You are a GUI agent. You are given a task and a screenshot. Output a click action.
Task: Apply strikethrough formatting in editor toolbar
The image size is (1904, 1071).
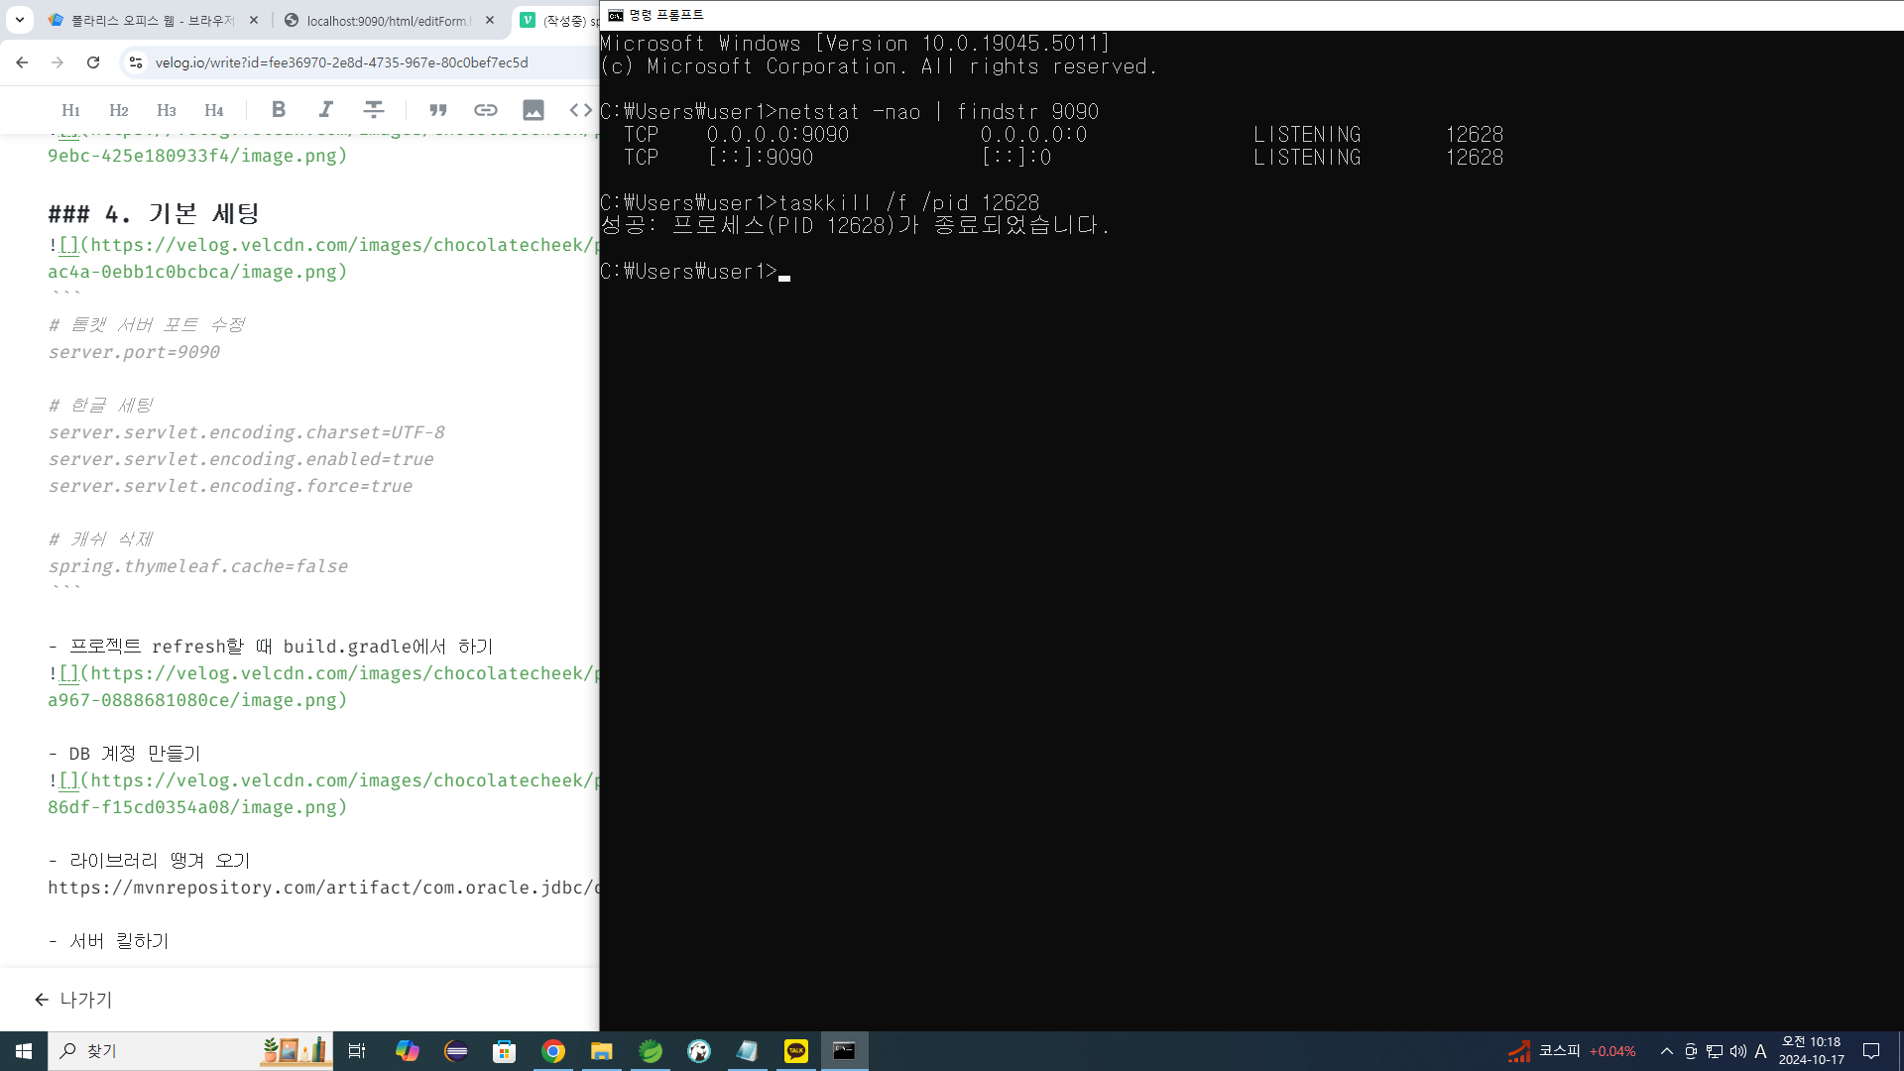373,110
